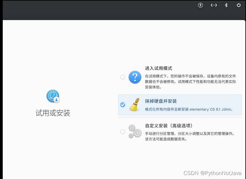Click the 抹掉硬盘并安装 heading
Viewport: 246px width, 179px height.
tap(161, 101)
